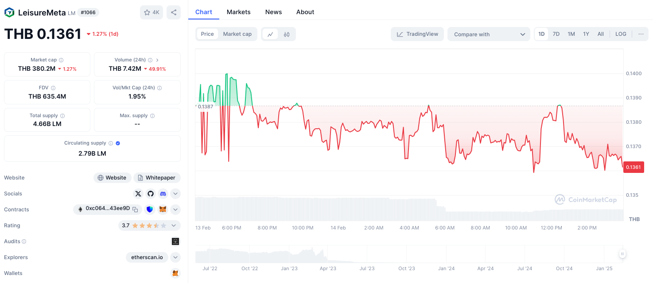Open the X (Twitter) social link

138,194
